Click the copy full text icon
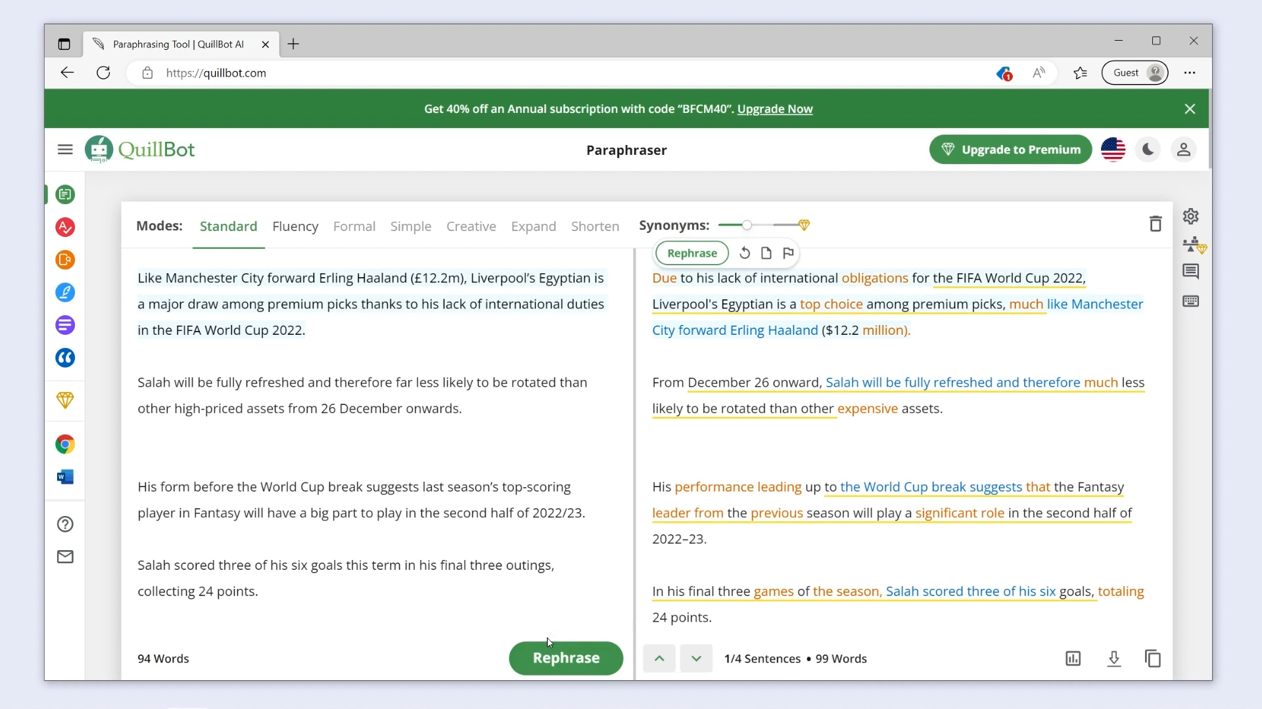 pyautogui.click(x=1152, y=658)
